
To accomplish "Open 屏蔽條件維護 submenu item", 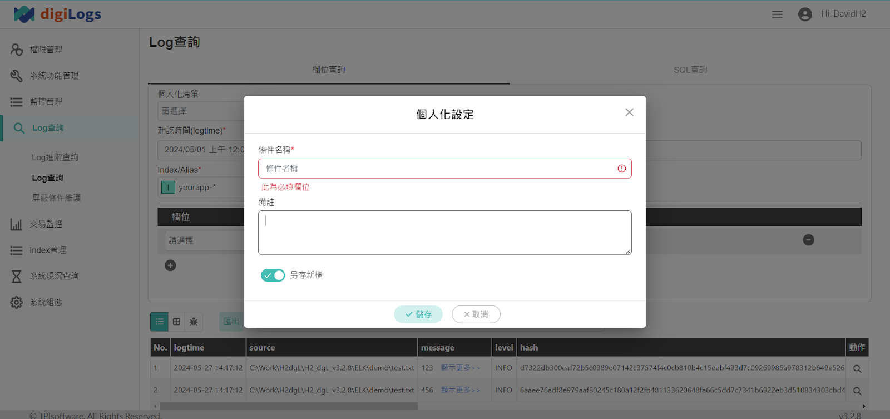I will pos(56,198).
